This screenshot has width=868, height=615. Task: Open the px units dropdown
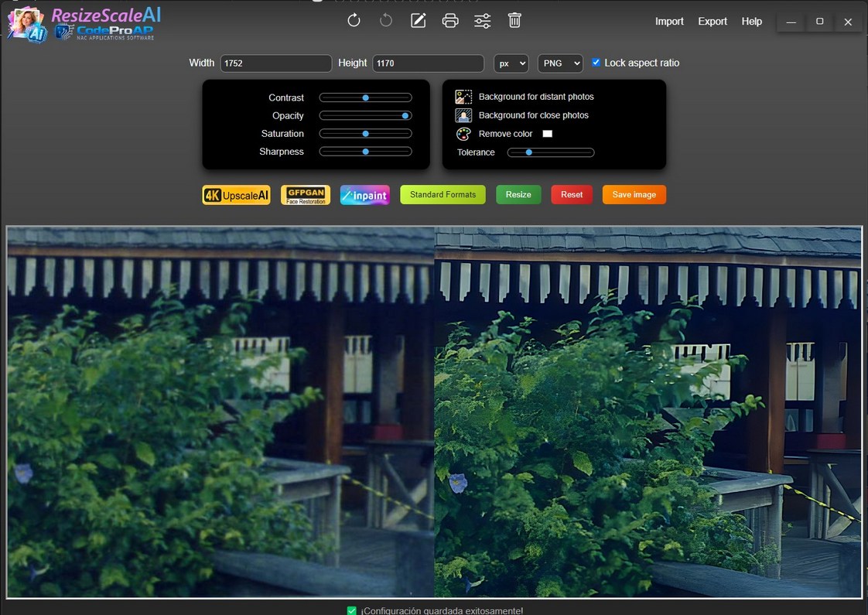click(511, 63)
